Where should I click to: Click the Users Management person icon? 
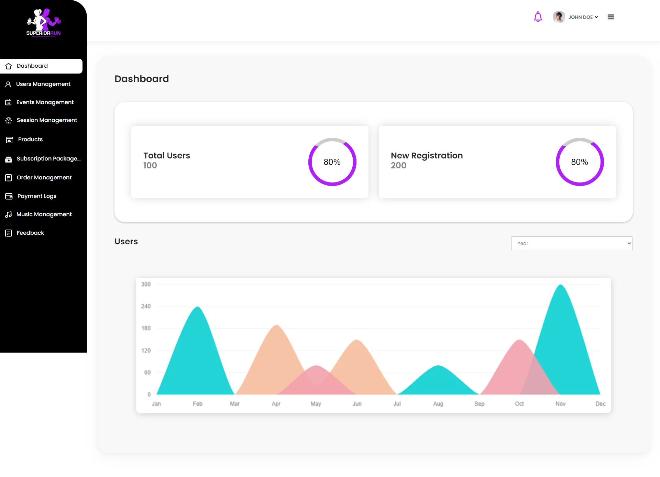[x=8, y=84]
